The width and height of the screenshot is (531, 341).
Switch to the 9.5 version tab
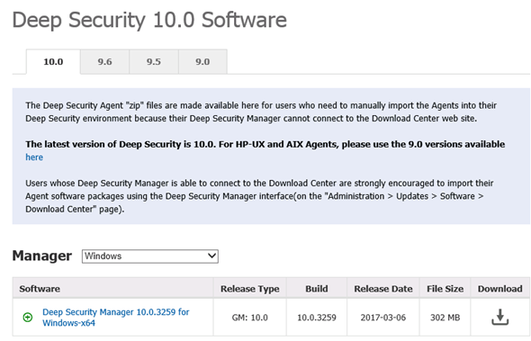pyautogui.click(x=154, y=61)
